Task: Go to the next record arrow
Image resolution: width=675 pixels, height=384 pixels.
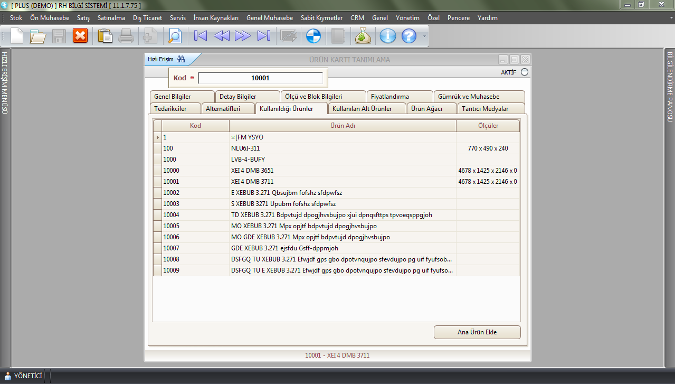Action: (242, 36)
